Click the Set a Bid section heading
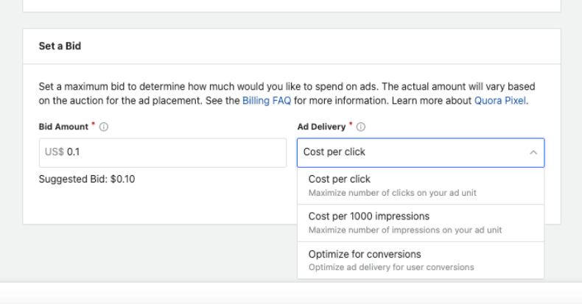Screen dimensions: 582x304 pyautogui.click(x=60, y=46)
